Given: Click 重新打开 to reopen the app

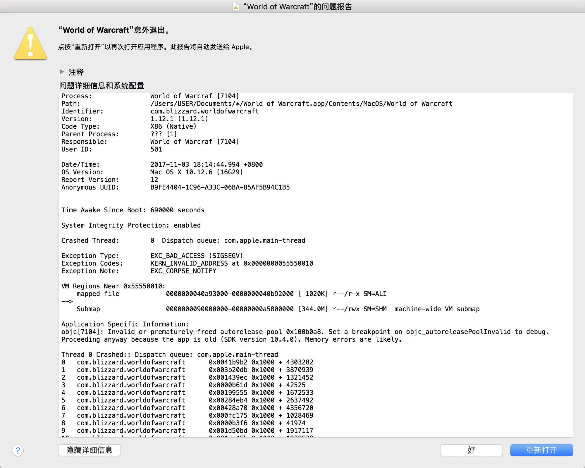Looking at the screenshot, I should (x=541, y=450).
